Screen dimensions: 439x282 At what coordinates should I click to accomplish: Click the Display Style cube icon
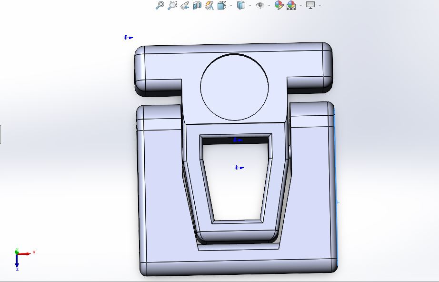pyautogui.click(x=241, y=5)
